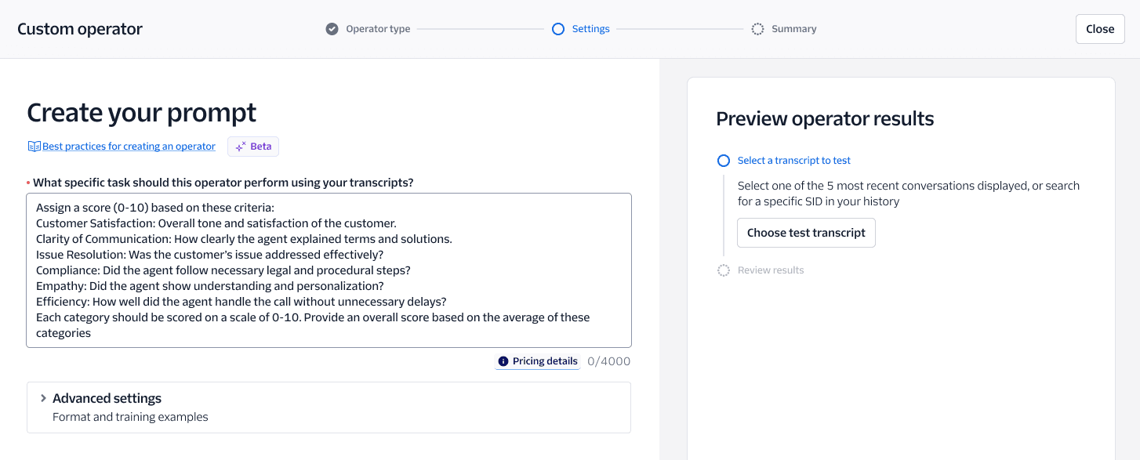Screen dimensions: 1140x460
Task: Click the info icon on Pricing details
Action: point(502,360)
